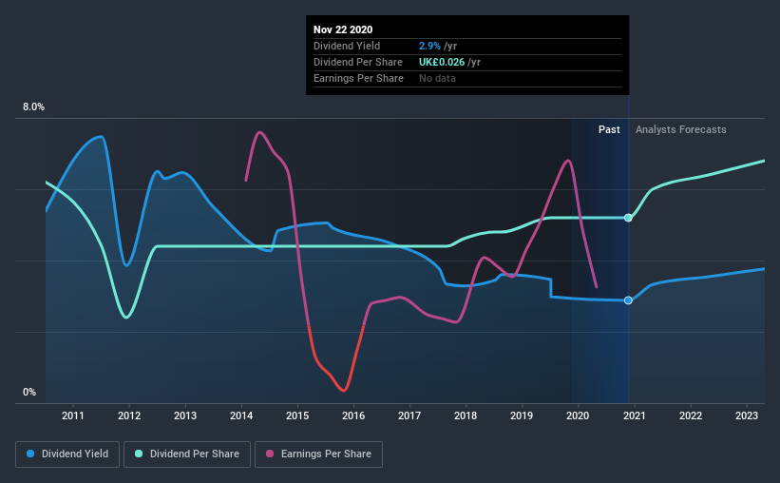780x483 pixels.
Task: Click the 2023 x-axis label
Action: pyautogui.click(x=747, y=415)
